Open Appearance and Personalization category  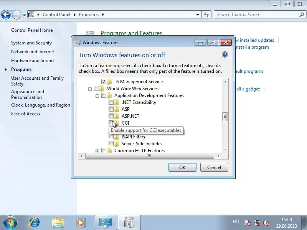(28, 94)
